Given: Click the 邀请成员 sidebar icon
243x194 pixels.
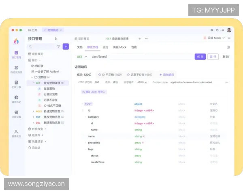Looking at the screenshot, I should [x=16, y=133].
